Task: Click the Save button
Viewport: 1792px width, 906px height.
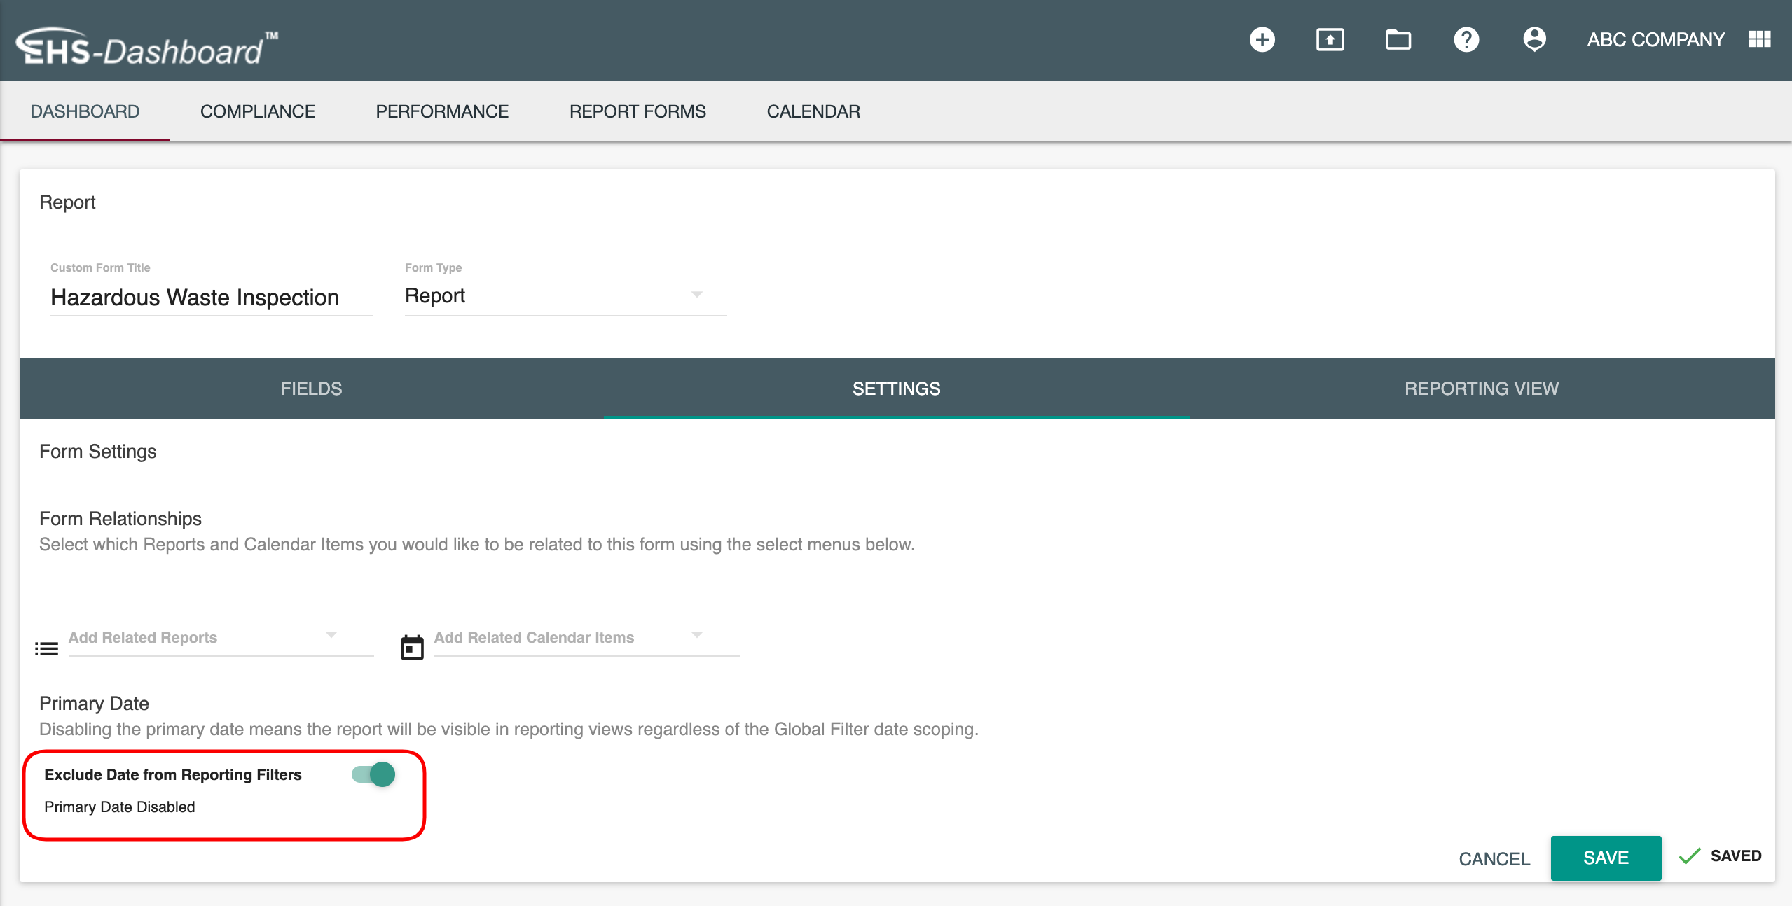Action: [x=1605, y=858]
